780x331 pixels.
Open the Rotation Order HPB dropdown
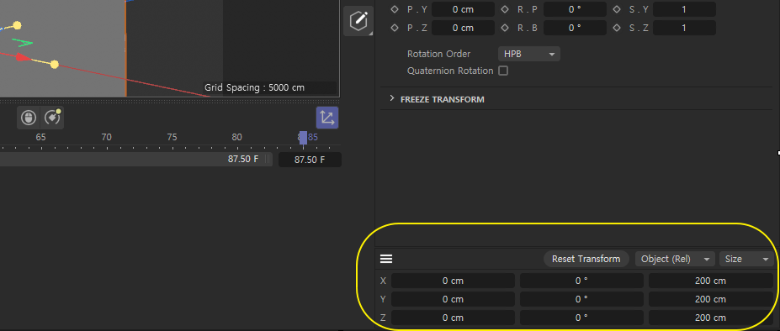click(x=528, y=54)
